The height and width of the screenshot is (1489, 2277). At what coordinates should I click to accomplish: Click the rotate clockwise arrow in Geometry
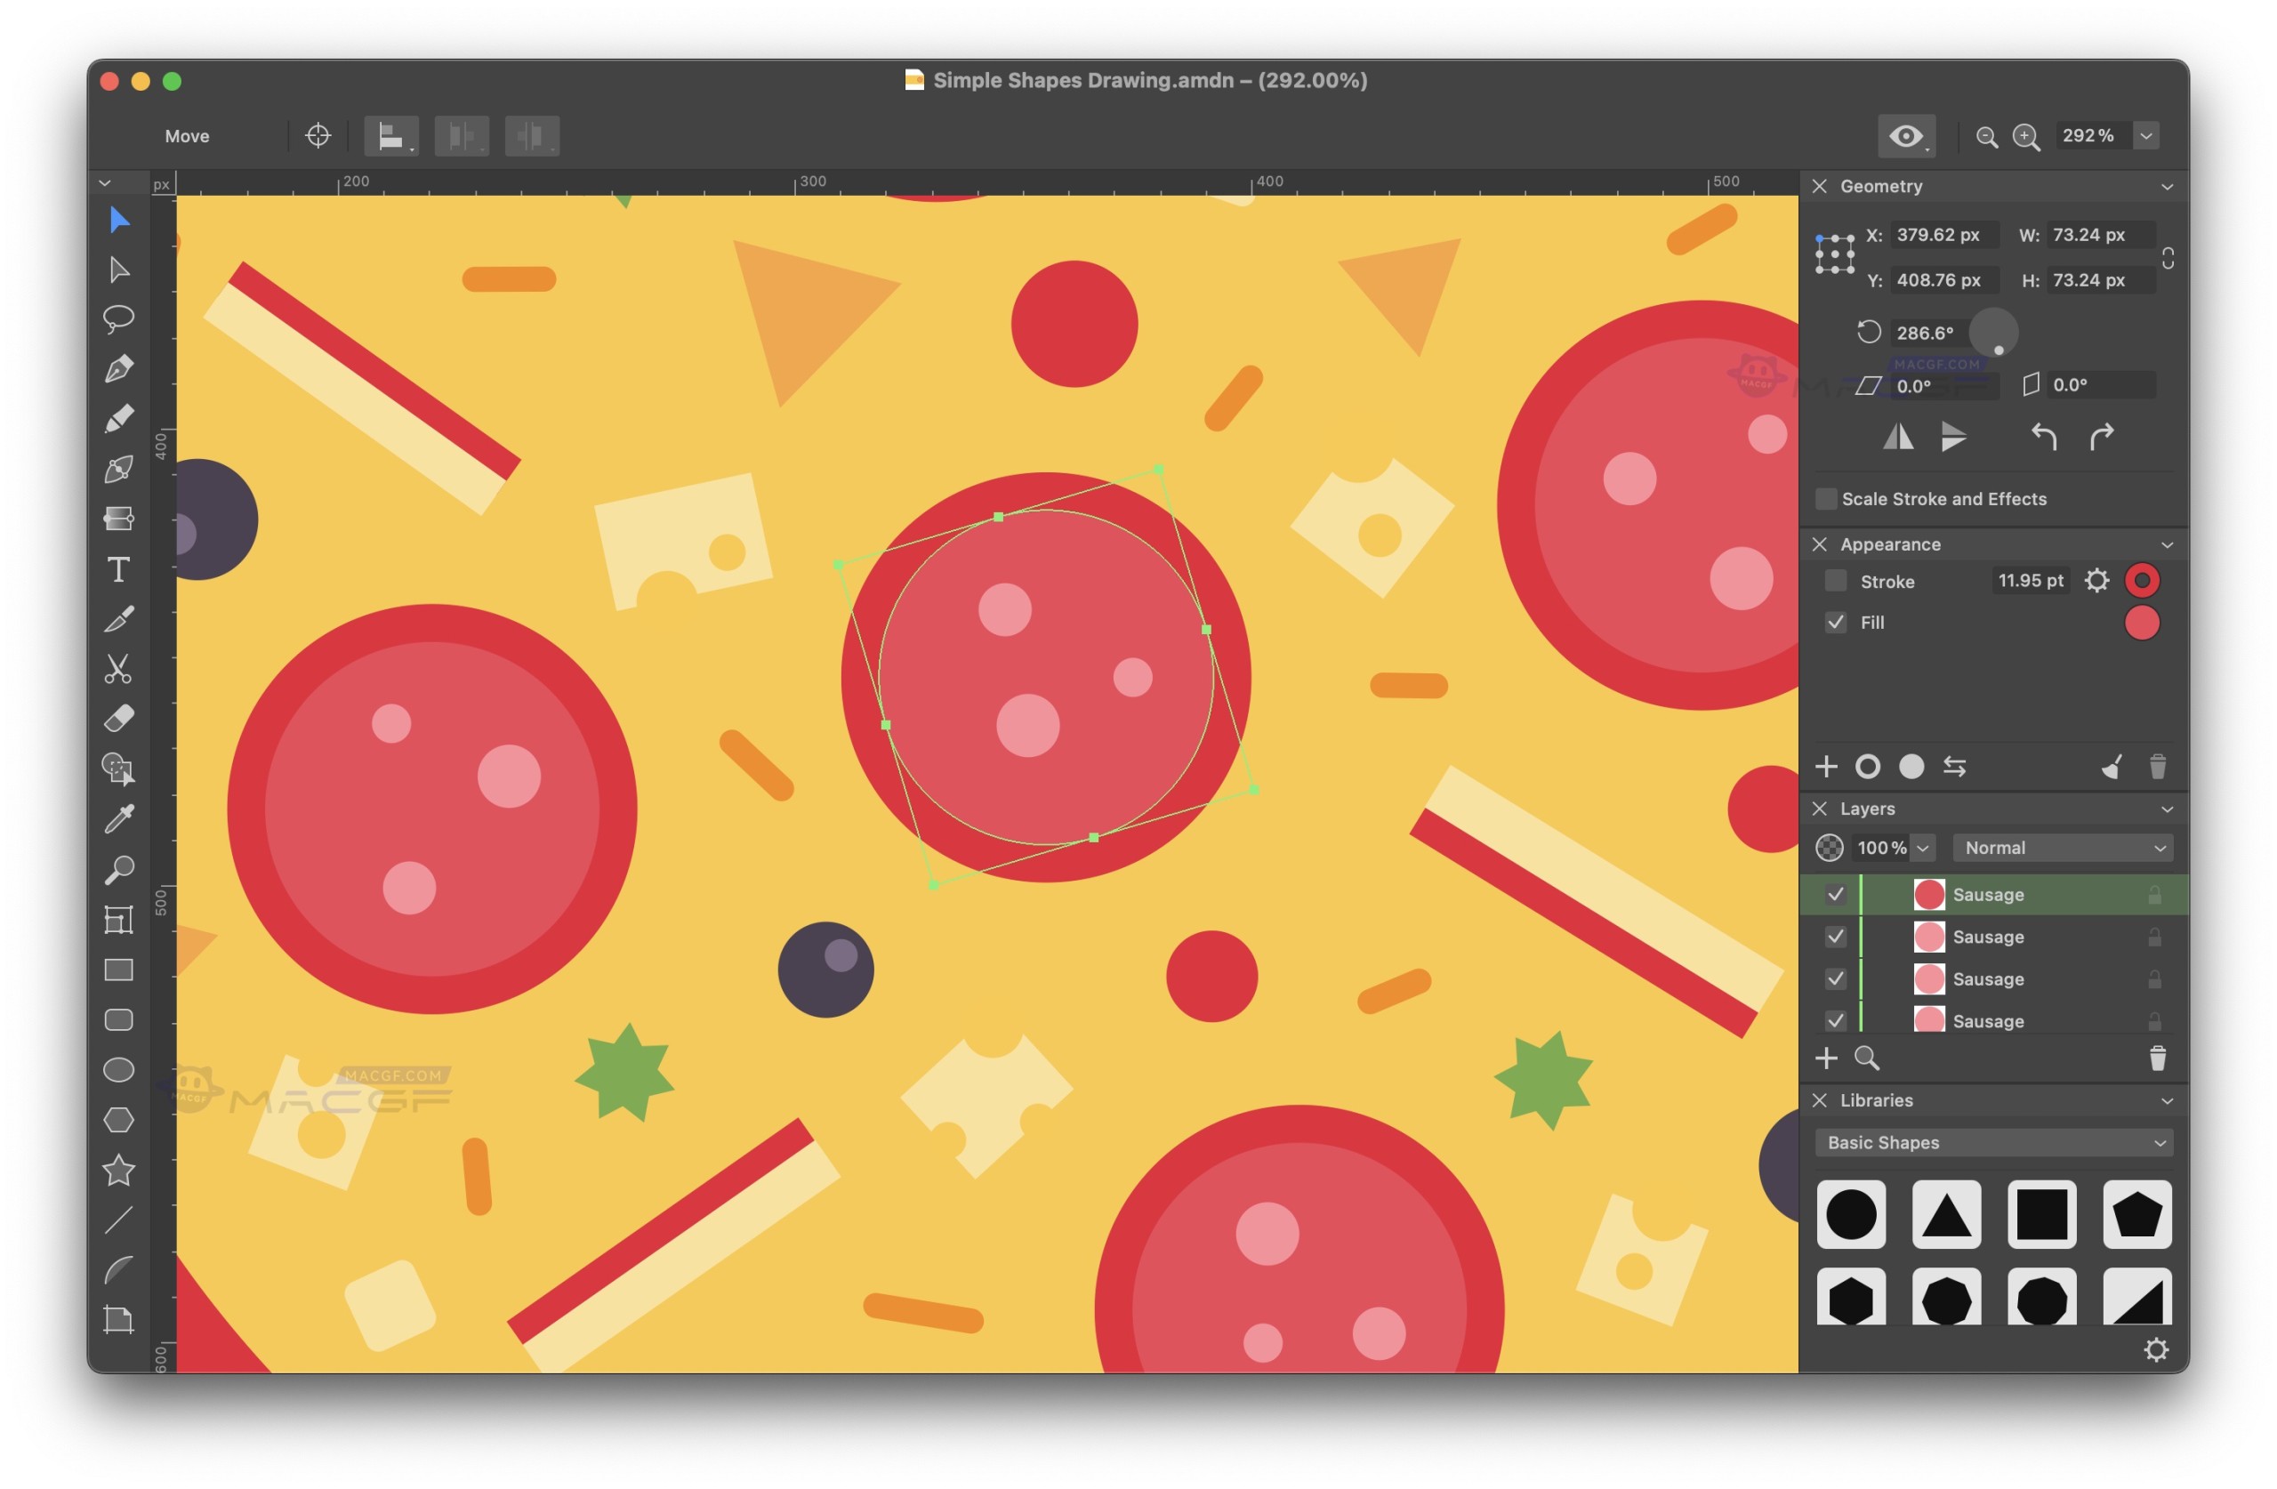pyautogui.click(x=2102, y=438)
